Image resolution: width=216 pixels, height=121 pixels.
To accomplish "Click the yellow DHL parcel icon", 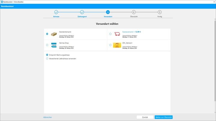I will (x=117, y=45).
